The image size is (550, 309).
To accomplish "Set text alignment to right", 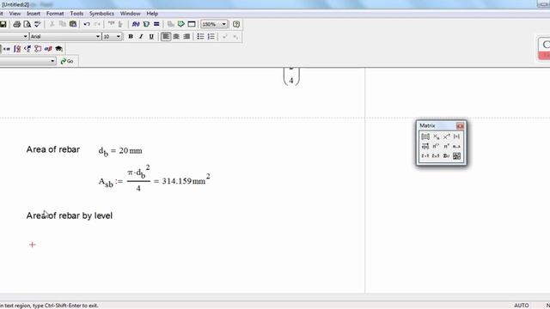I will point(186,36).
